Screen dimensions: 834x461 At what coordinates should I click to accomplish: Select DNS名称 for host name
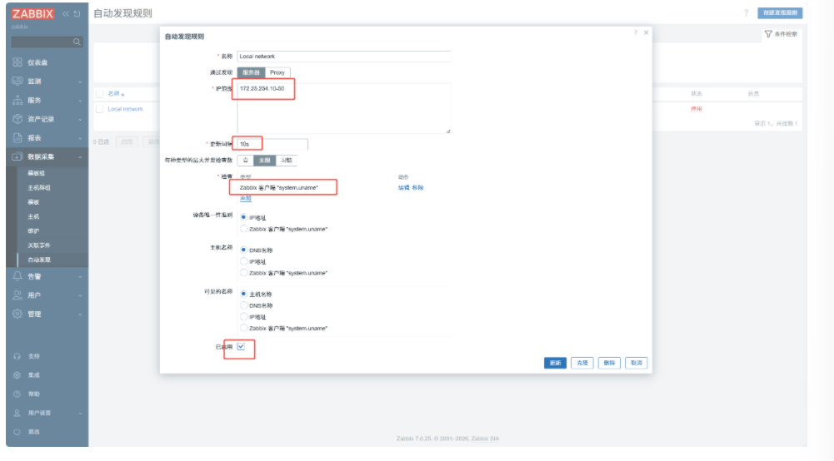point(243,250)
